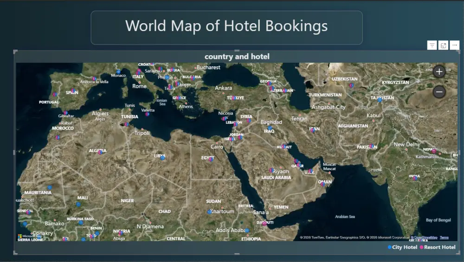This screenshot has width=464, height=262.
Task: Select the Morocco data point
Action: point(58,138)
